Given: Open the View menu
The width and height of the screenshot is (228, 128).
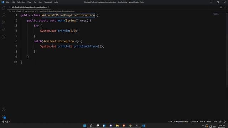Looking at the screenshot, I should [29, 2].
